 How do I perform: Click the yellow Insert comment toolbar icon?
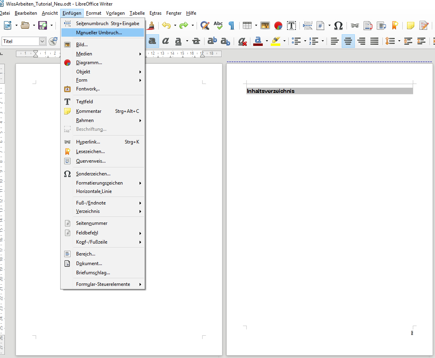pos(410,26)
